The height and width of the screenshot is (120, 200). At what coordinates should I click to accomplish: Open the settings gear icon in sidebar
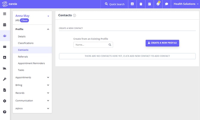[x=4, y=101]
